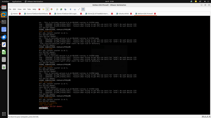Open the View menu

pyautogui.click(x=20, y=9)
